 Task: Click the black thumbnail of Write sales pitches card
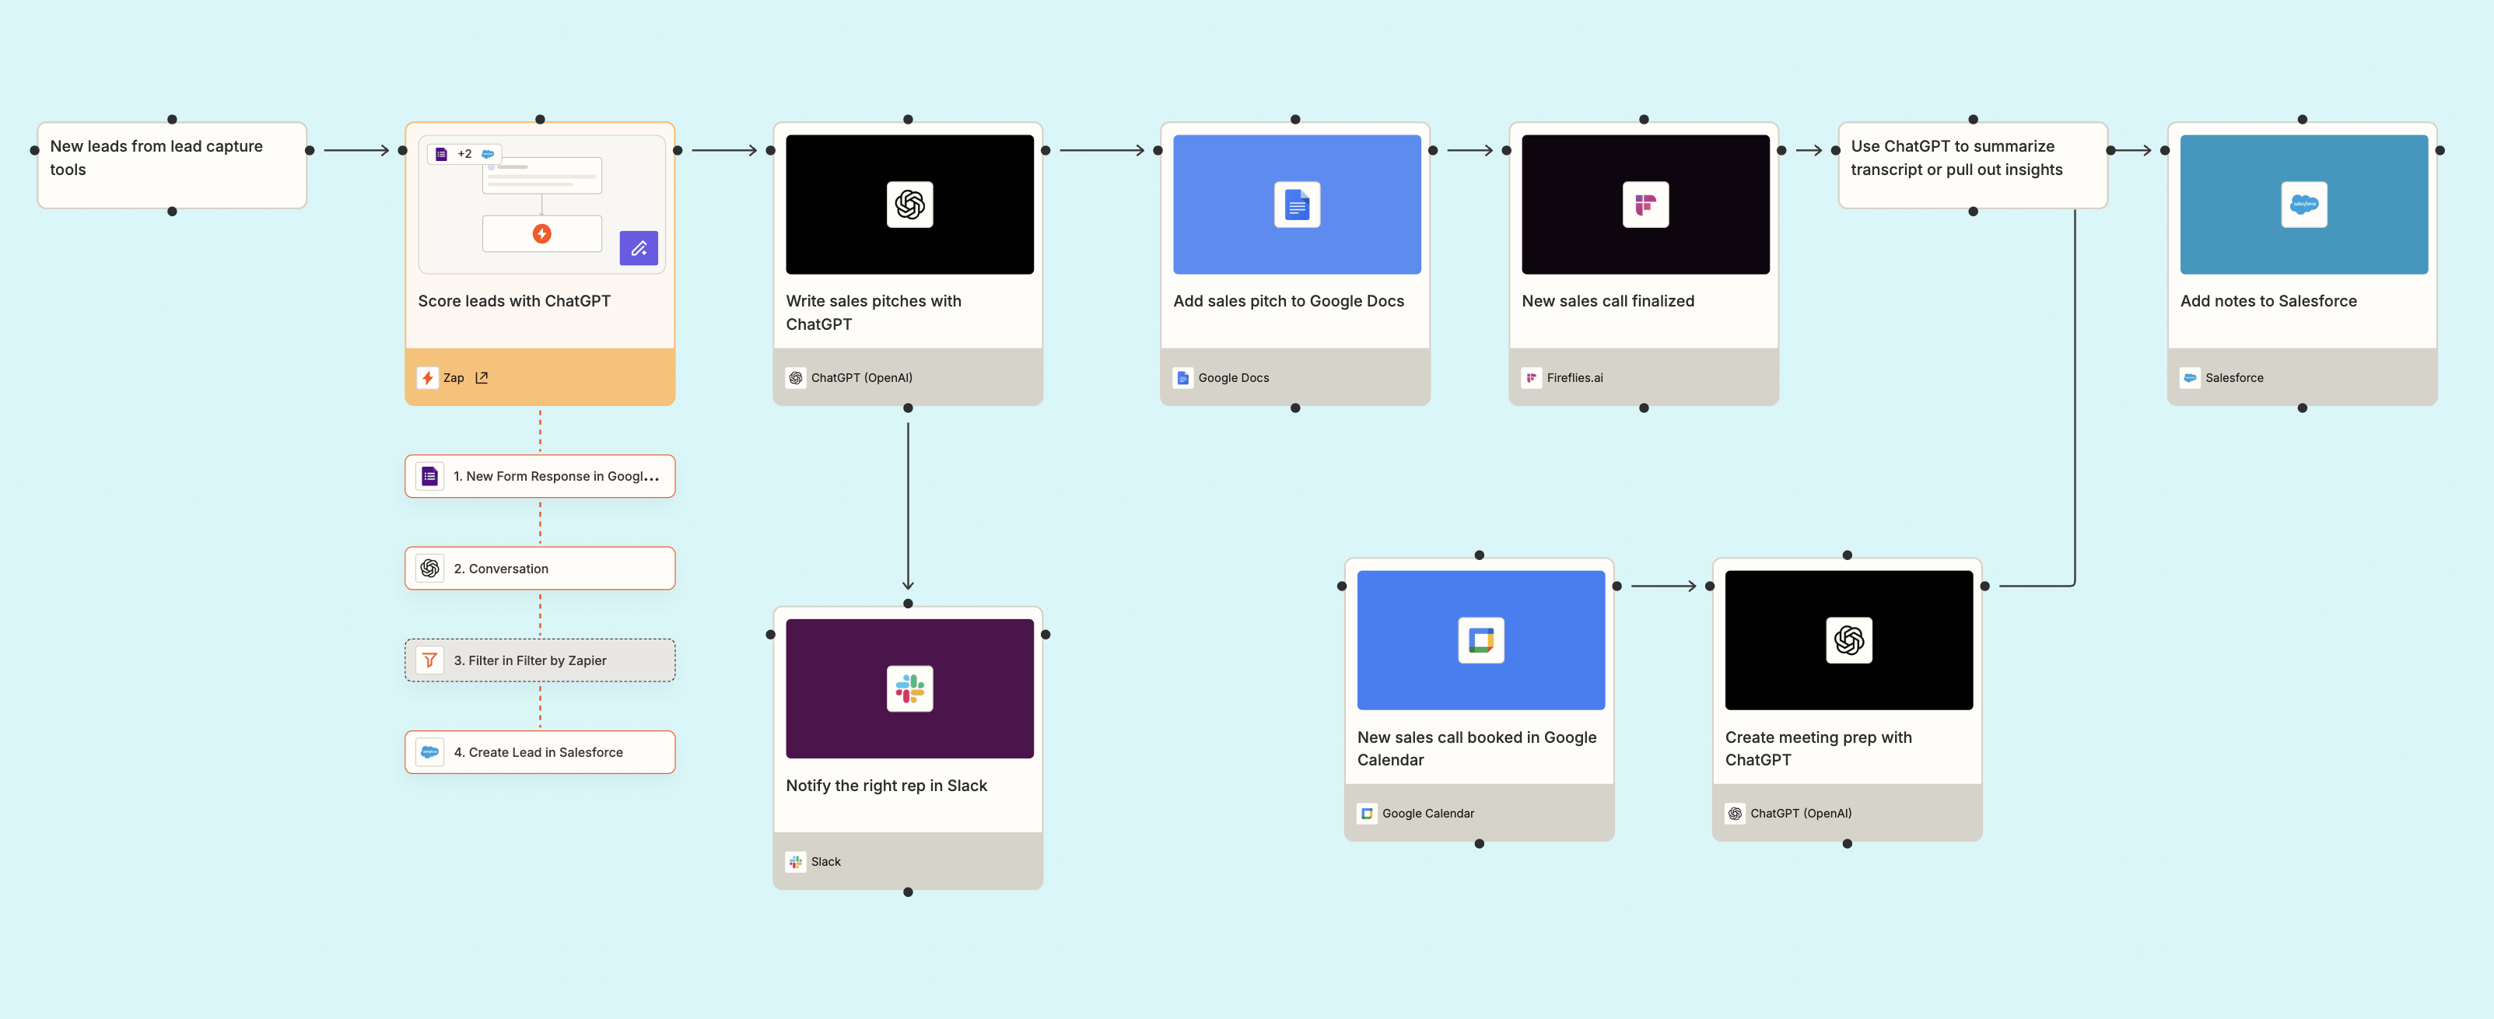click(x=909, y=204)
